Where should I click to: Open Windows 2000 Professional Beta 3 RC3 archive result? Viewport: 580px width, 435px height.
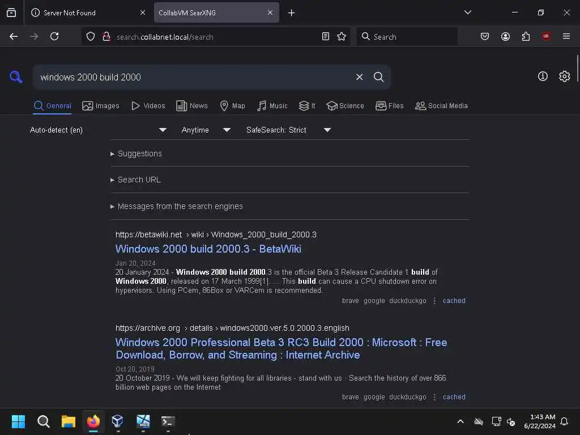(281, 348)
